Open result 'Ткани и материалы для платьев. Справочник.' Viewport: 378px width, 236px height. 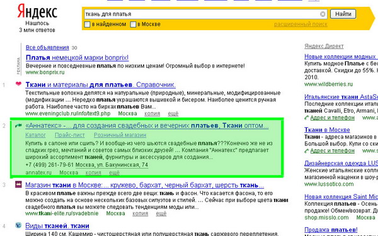[x=101, y=85]
